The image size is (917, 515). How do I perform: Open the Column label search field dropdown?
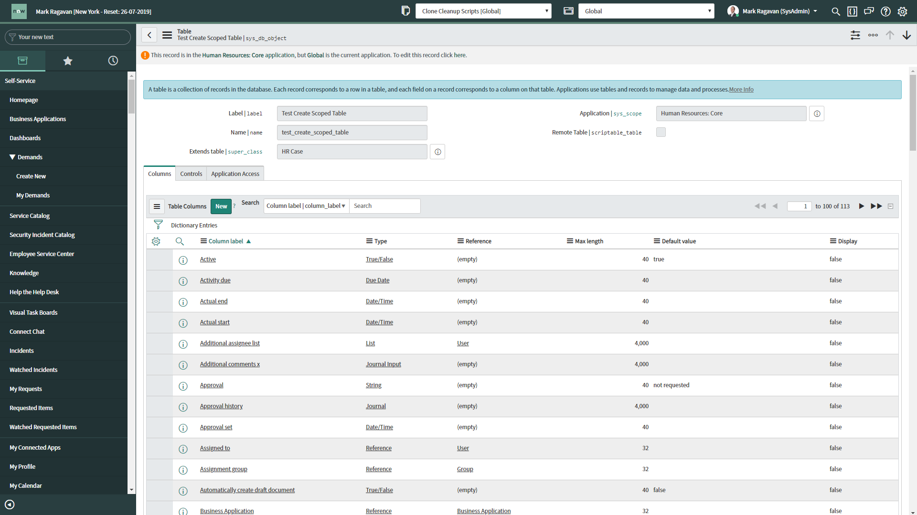306,206
